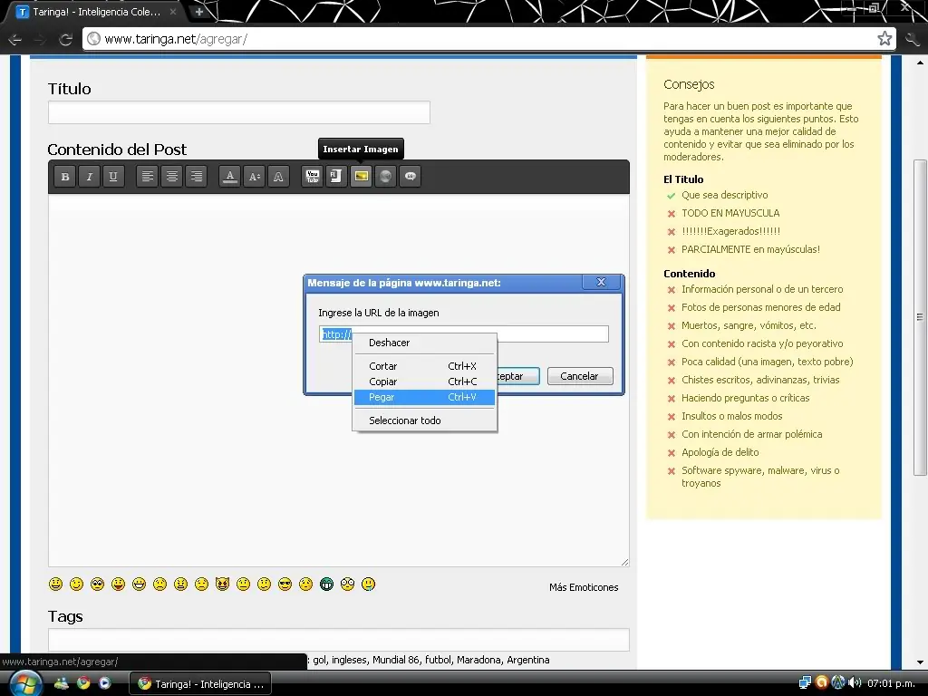Click the Insertar Imagen toolbar button
The width and height of the screenshot is (928, 696).
pyautogui.click(x=361, y=177)
